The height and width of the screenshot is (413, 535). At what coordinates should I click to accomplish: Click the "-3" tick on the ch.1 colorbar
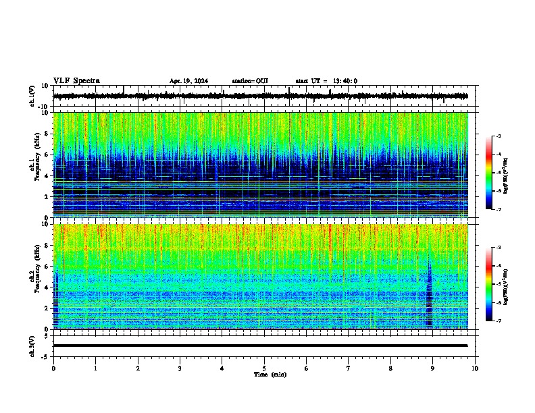click(x=498, y=136)
